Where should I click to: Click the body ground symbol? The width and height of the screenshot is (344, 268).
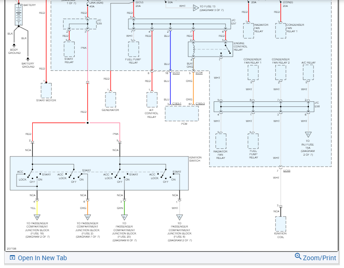14,46
